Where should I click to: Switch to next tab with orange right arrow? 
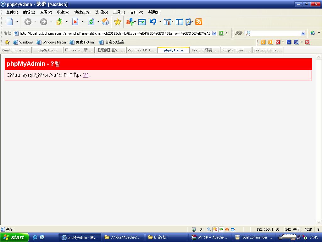(x=270, y=42)
